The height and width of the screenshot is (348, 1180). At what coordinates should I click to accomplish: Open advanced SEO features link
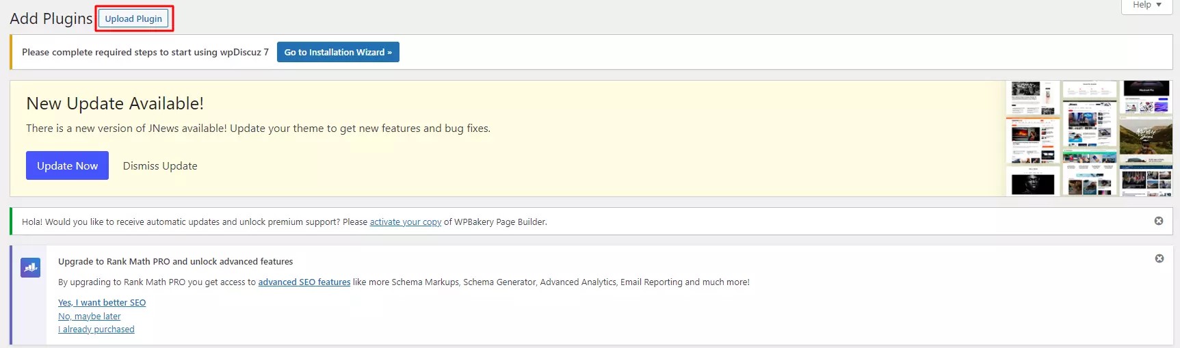(304, 282)
